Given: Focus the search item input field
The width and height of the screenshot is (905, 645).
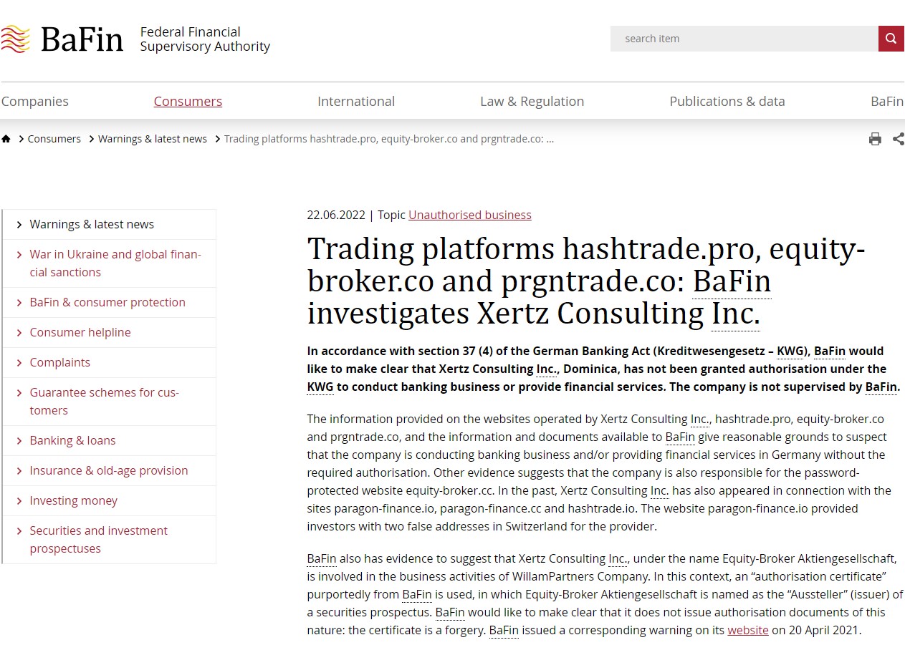Looking at the screenshot, I should point(744,39).
